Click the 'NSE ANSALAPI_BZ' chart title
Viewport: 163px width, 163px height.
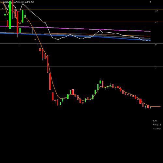click(25, 2)
